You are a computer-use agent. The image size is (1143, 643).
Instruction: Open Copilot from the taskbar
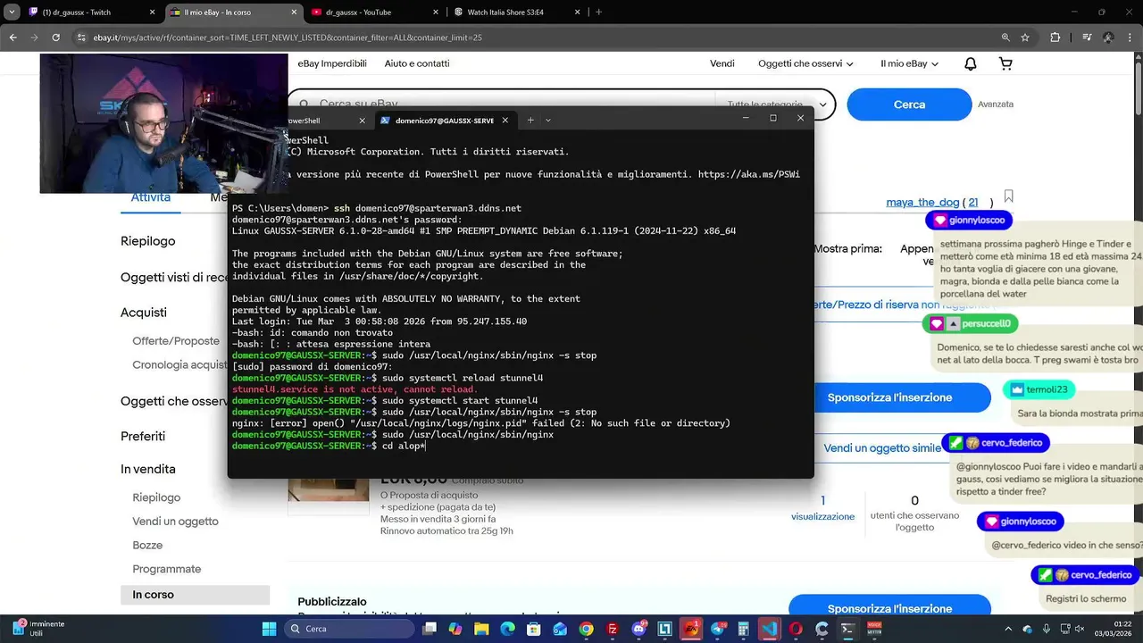point(456,629)
